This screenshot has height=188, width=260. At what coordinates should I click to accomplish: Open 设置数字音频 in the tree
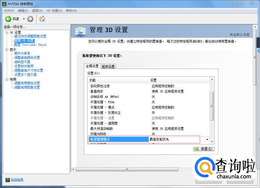[24, 66]
